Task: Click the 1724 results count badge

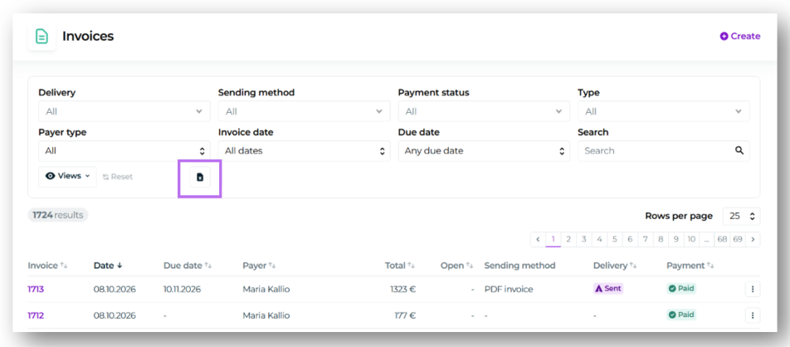Action: 58,215
